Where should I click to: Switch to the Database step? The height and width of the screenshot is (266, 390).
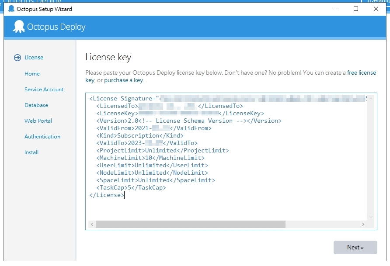pyautogui.click(x=36, y=105)
